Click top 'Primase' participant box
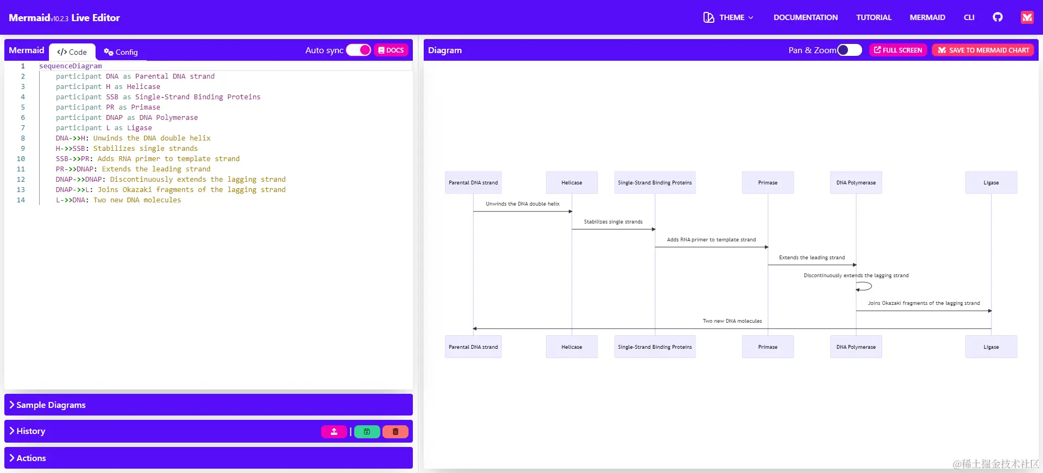This screenshot has height=473, width=1043. click(768, 183)
